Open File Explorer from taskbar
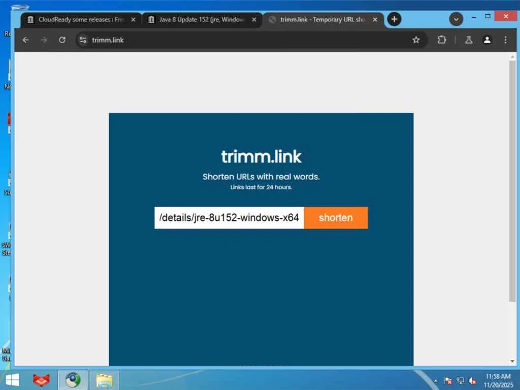 [x=104, y=380]
